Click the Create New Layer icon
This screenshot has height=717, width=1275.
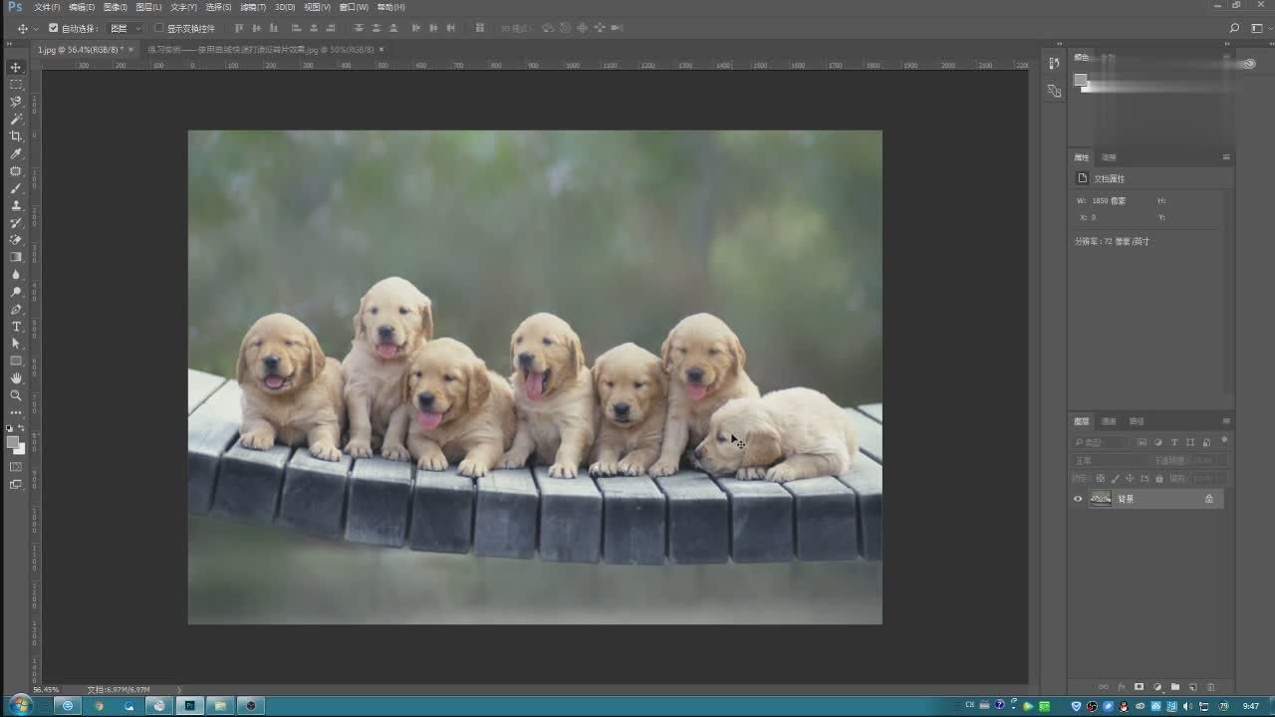(x=1193, y=687)
